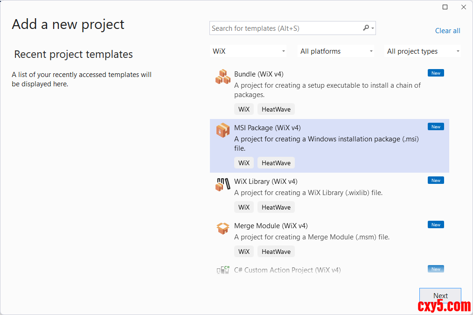Click the Clear all link

(x=447, y=31)
